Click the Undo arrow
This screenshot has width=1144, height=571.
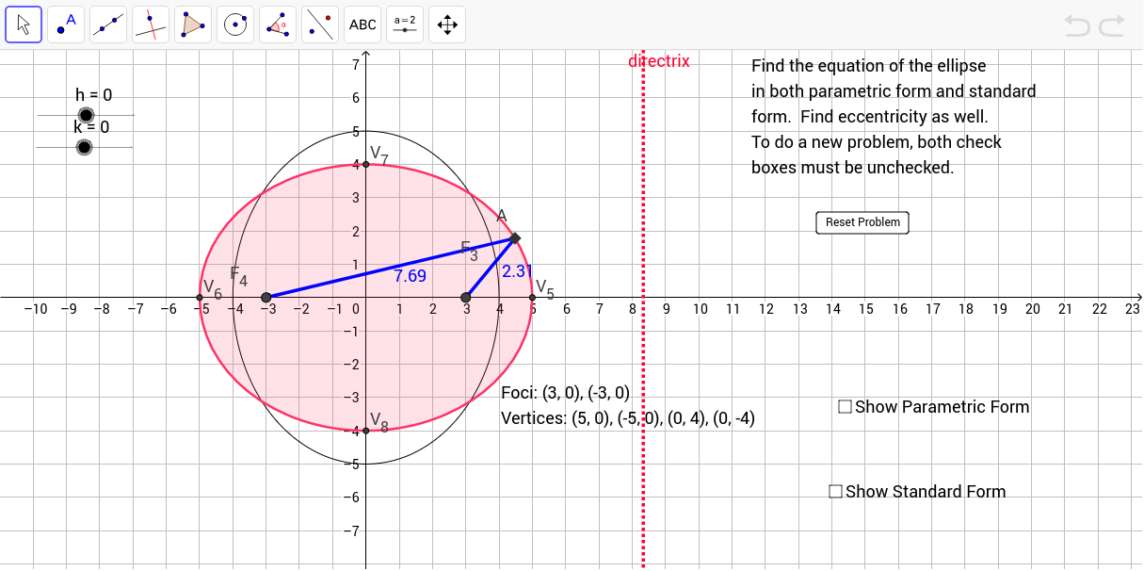coord(1077,25)
